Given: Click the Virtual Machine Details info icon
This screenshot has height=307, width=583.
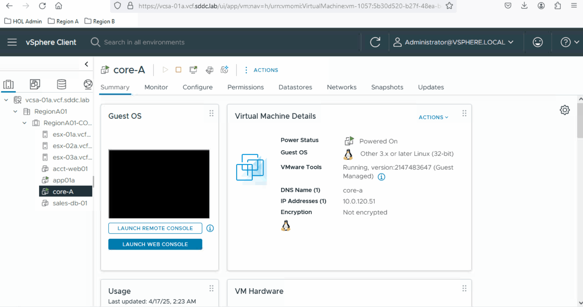Looking at the screenshot, I should pyautogui.click(x=381, y=176).
